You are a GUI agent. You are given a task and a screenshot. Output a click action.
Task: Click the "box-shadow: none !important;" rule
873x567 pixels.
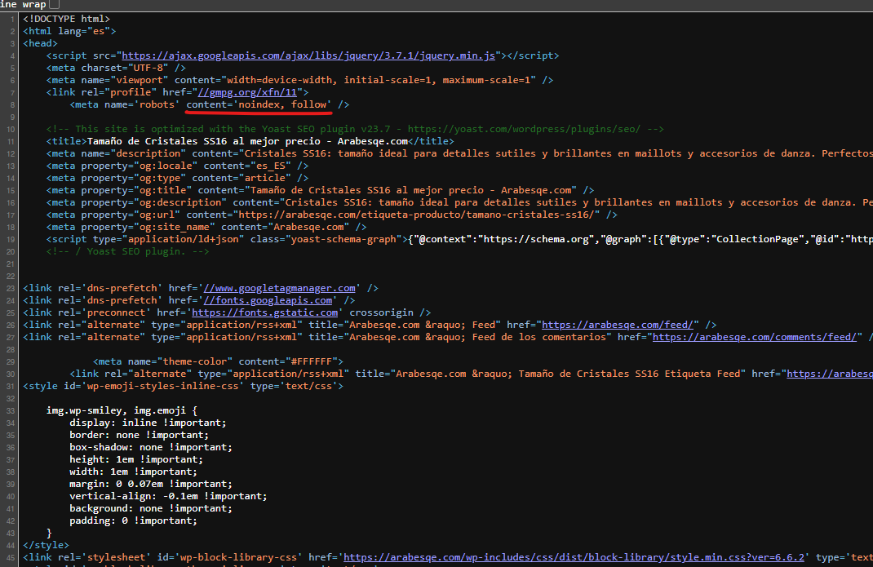pyautogui.click(x=151, y=448)
